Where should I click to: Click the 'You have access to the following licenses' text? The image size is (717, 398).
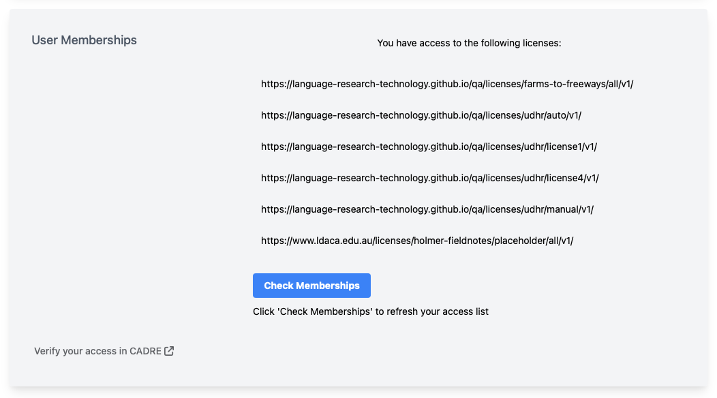[469, 43]
